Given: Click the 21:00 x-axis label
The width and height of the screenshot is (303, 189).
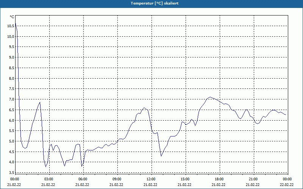Looking at the screenshot, I should [x=253, y=179].
